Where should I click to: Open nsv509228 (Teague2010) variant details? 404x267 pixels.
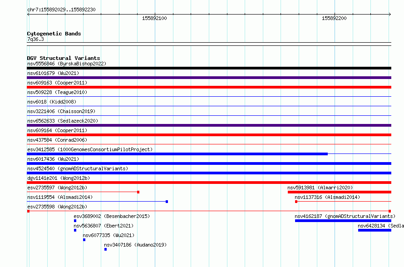click(x=57, y=92)
